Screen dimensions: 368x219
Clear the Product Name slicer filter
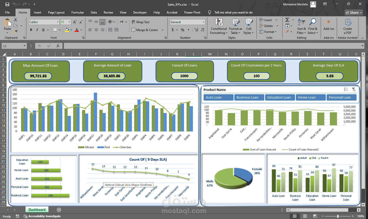coord(354,89)
